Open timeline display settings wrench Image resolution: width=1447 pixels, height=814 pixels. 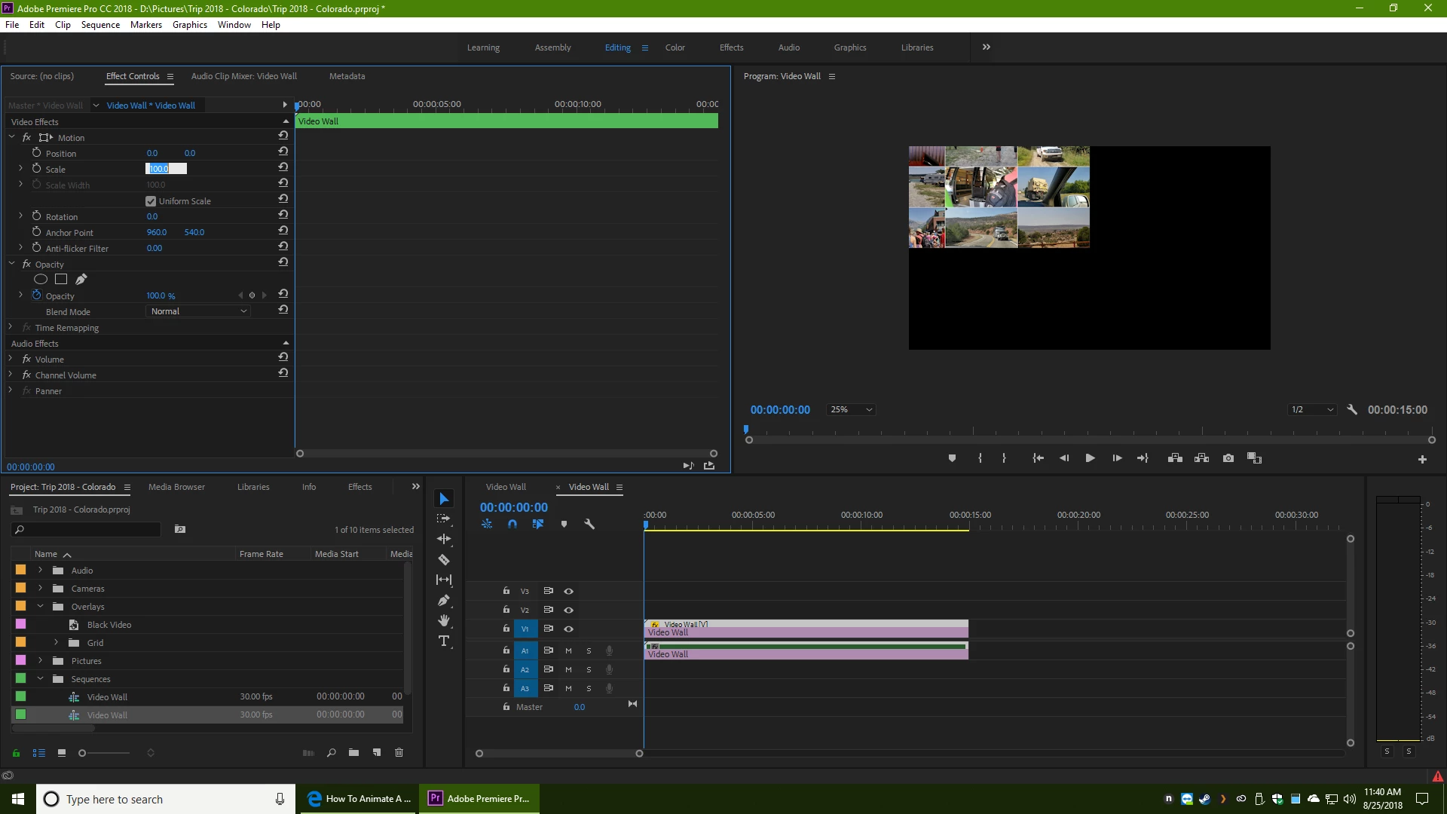point(589,524)
